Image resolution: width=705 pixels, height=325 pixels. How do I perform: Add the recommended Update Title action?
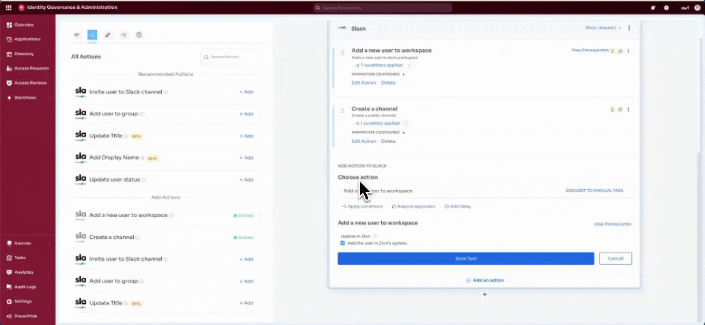tap(246, 136)
